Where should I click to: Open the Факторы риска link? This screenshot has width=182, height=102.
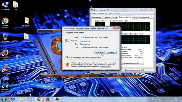click(106, 67)
